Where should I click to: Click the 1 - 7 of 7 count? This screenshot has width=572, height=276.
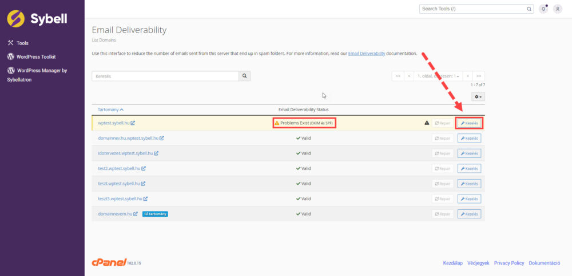pos(478,85)
